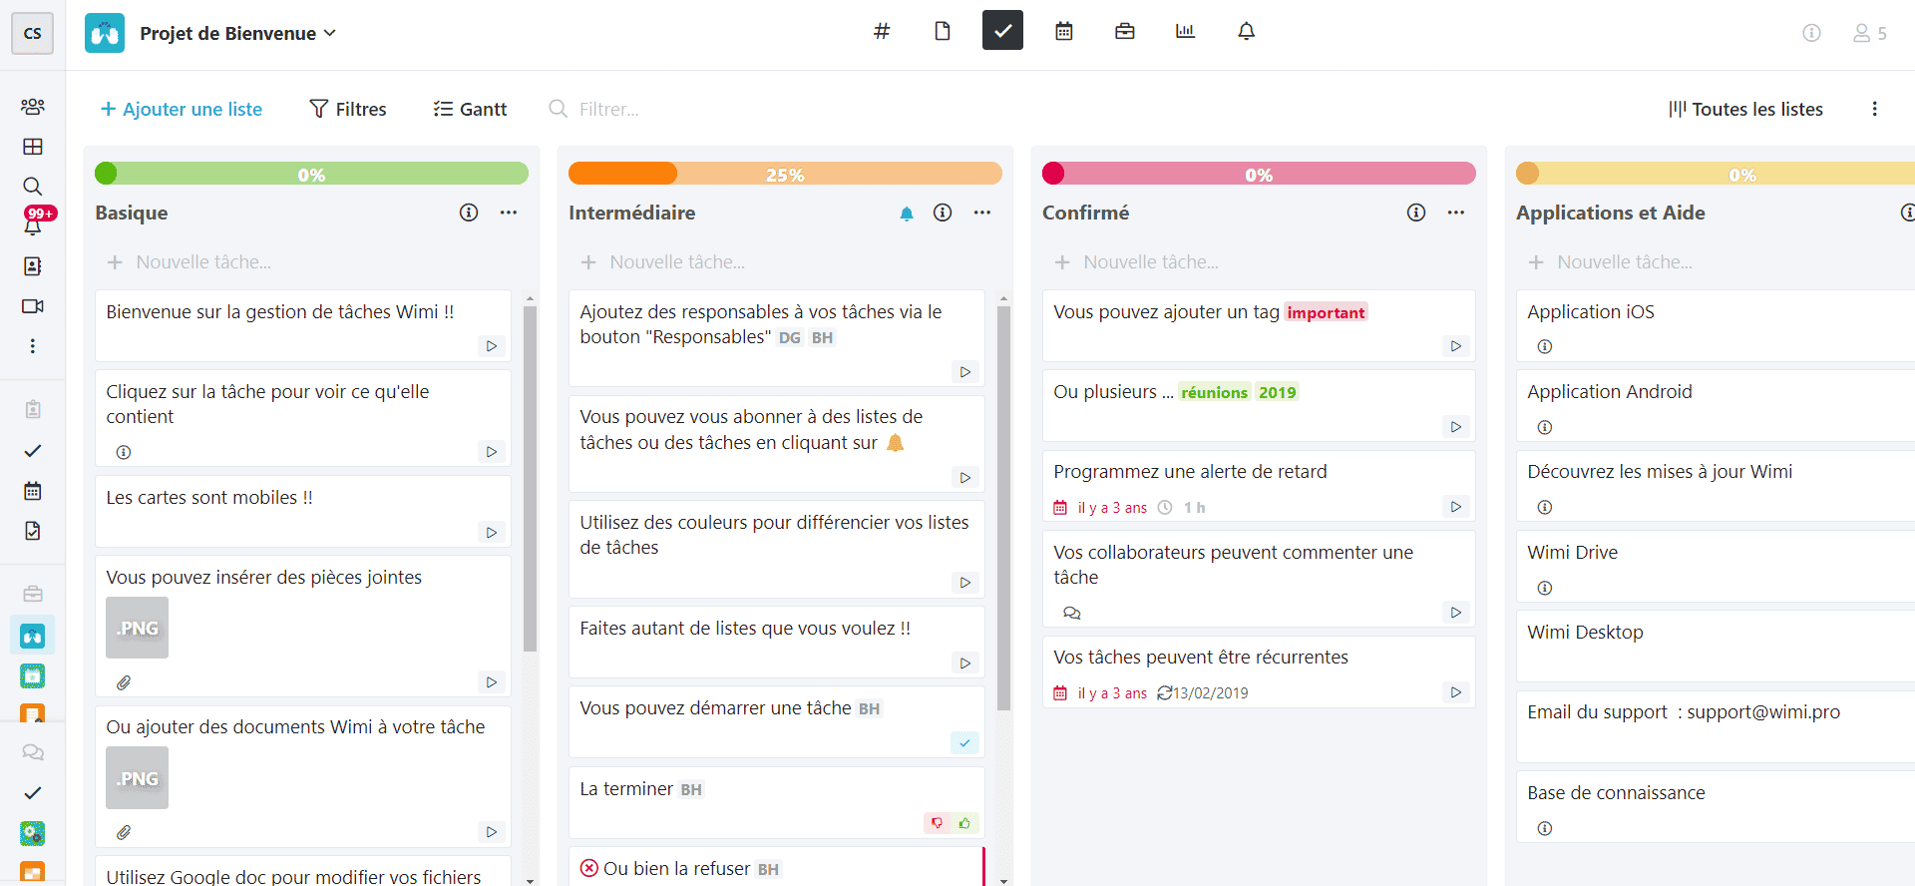This screenshot has width=1915, height=886.
Task: Toggle the Intermédiaire list subscription bell
Action: pos(907,214)
